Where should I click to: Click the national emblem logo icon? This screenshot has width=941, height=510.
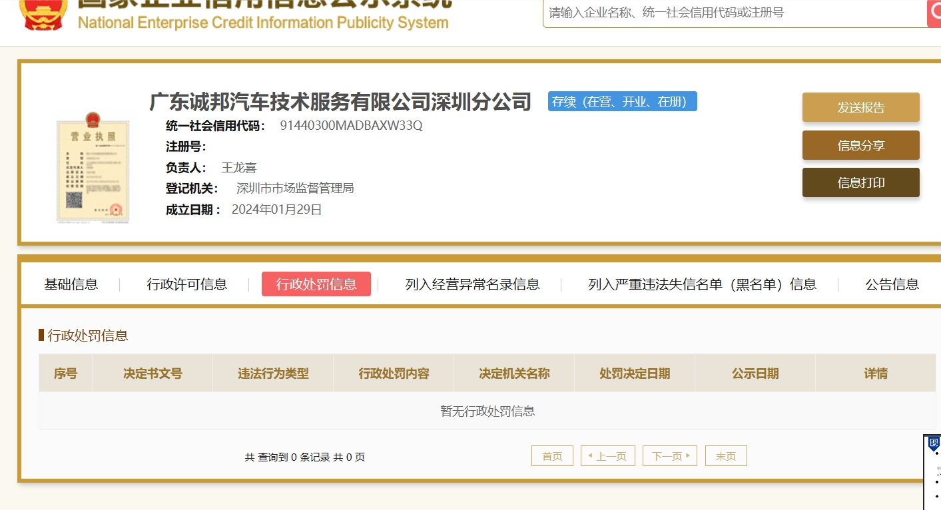pos(43,15)
